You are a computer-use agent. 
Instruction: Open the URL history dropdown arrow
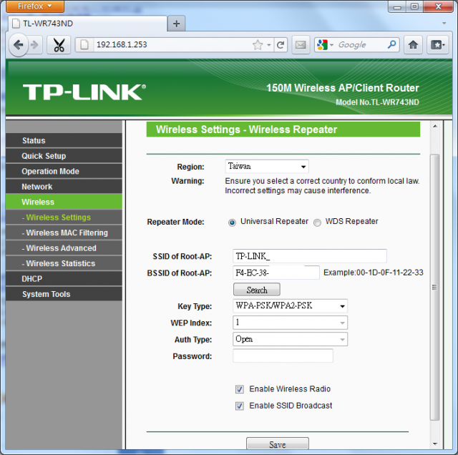tap(269, 45)
